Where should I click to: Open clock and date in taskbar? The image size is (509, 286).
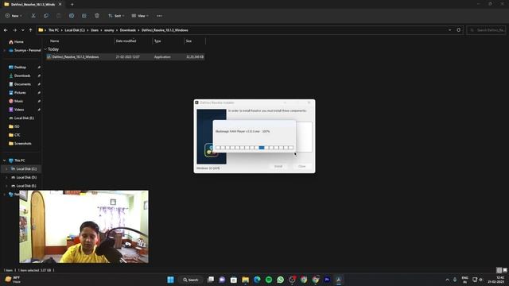point(495,280)
